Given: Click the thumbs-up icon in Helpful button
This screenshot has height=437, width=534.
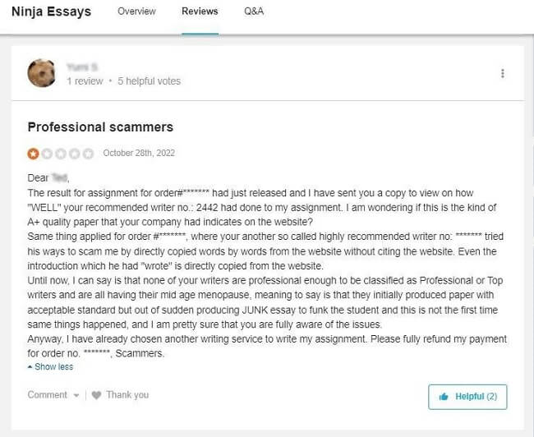Looking at the screenshot, I should click(x=444, y=397).
